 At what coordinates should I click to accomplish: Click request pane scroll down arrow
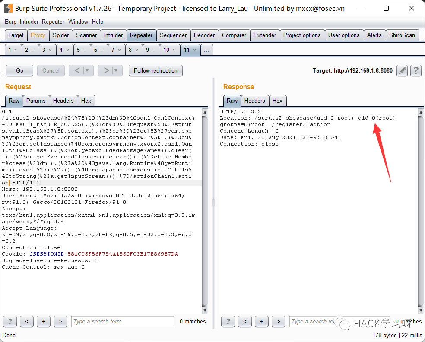coord(205,310)
